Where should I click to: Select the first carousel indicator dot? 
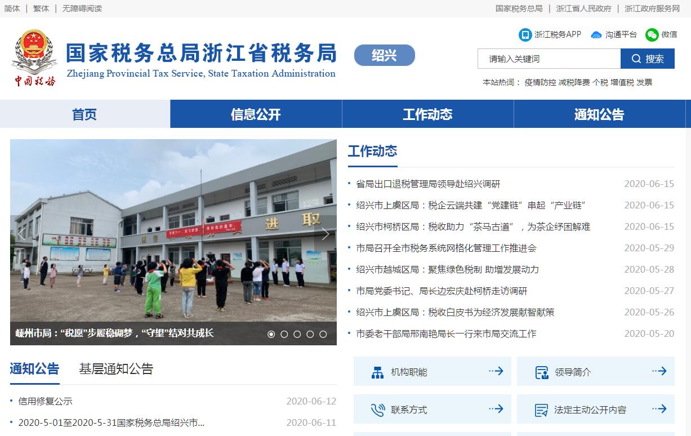click(x=271, y=334)
